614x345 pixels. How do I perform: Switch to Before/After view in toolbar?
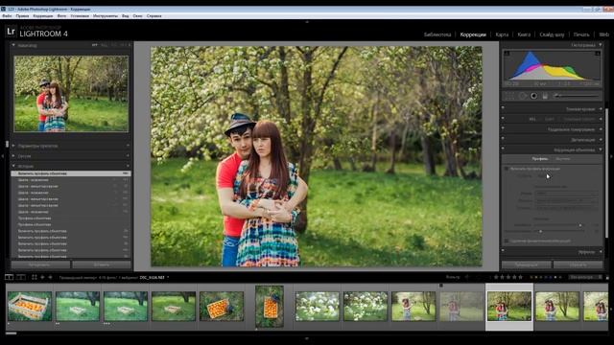point(21,277)
